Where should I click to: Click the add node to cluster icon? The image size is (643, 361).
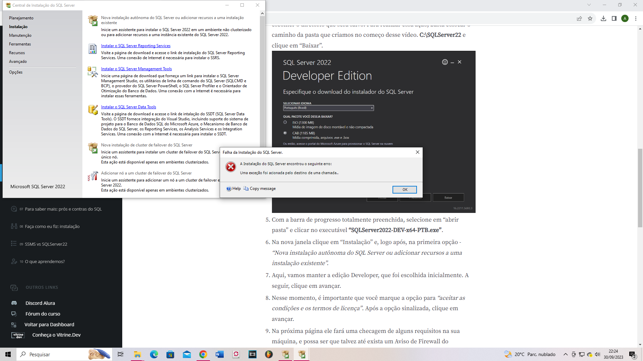point(93,176)
